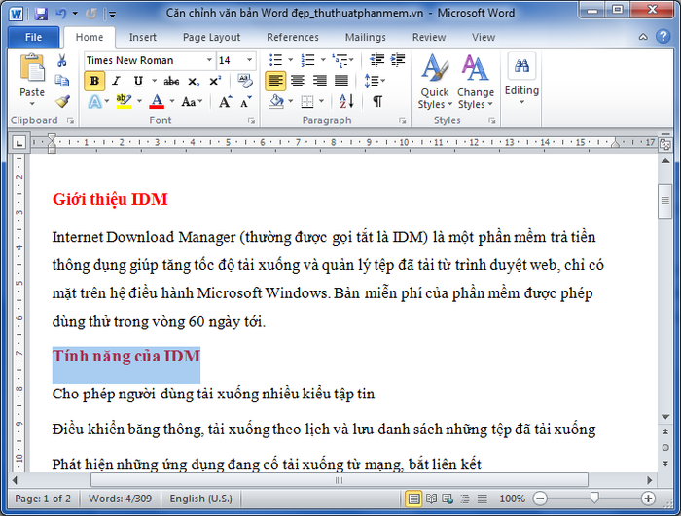
Task: Open the Page Layout tab
Action: (211, 37)
